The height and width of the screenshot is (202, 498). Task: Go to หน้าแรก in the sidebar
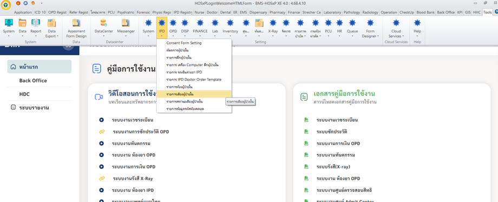(x=40, y=67)
